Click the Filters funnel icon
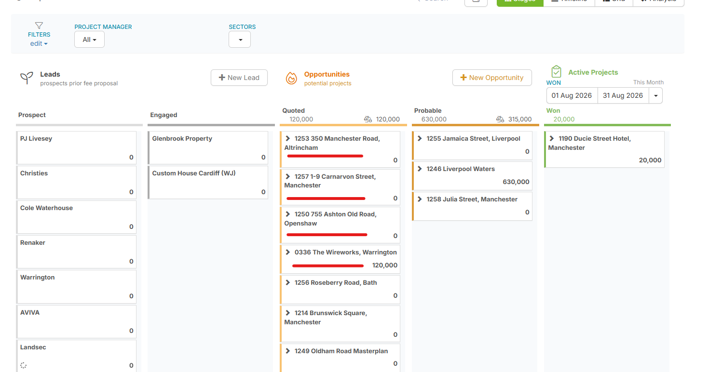Viewport: 722px width, 372px height. click(39, 26)
